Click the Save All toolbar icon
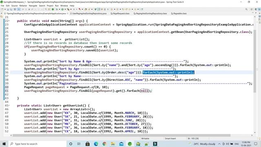261x147 pixels. [11, 9]
